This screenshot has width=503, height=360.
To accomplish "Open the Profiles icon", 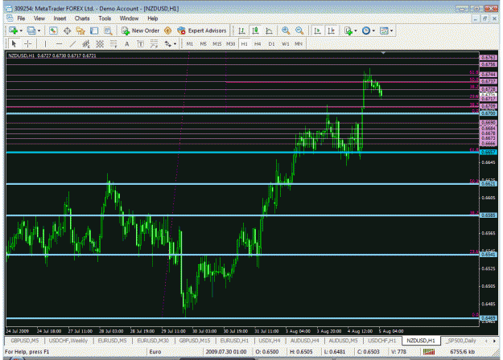I will pyautogui.click(x=31, y=31).
